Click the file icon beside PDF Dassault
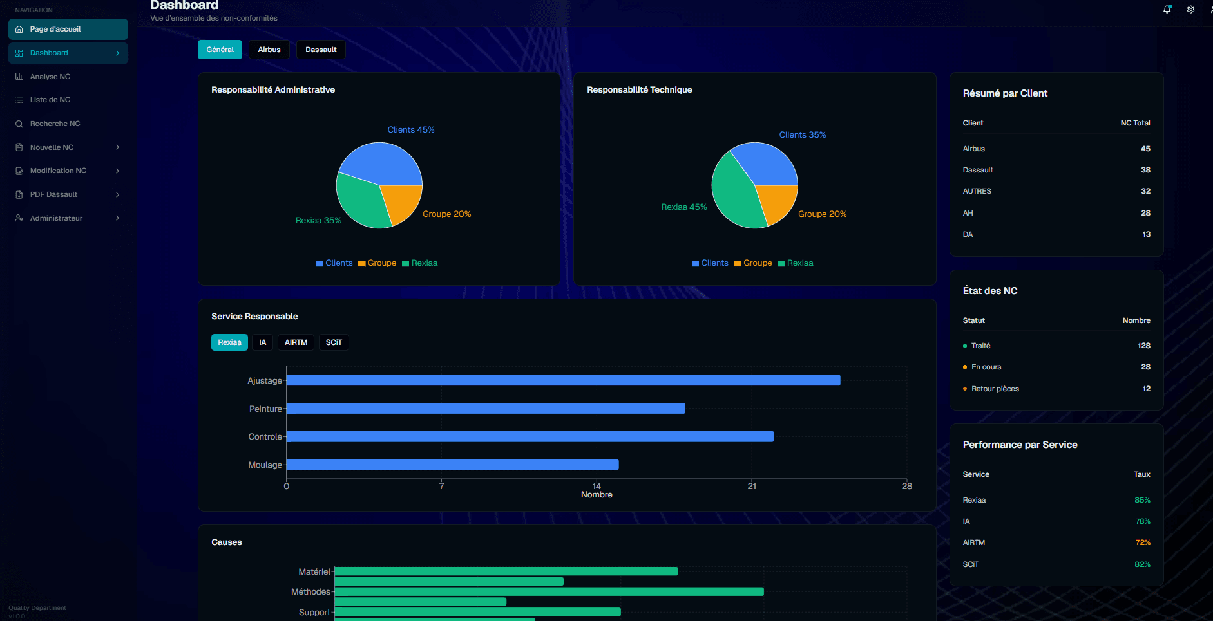The width and height of the screenshot is (1213, 621). [x=19, y=194]
